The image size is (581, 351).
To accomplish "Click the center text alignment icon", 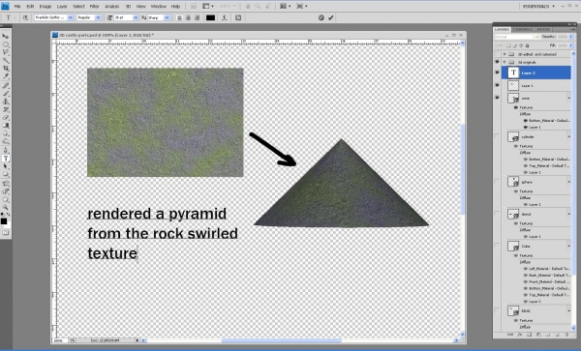I will coord(188,17).
